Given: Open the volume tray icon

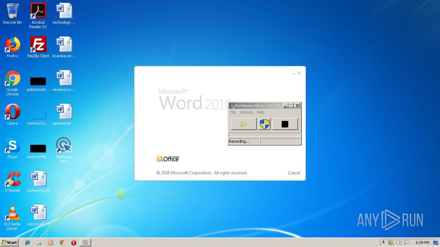Looking at the screenshot, I should (399, 243).
